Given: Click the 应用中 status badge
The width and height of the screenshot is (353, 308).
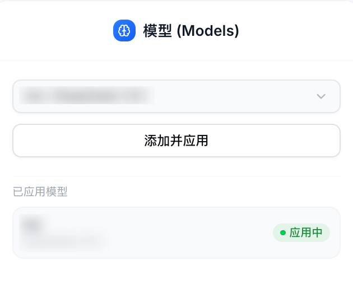Looking at the screenshot, I should (301, 233).
